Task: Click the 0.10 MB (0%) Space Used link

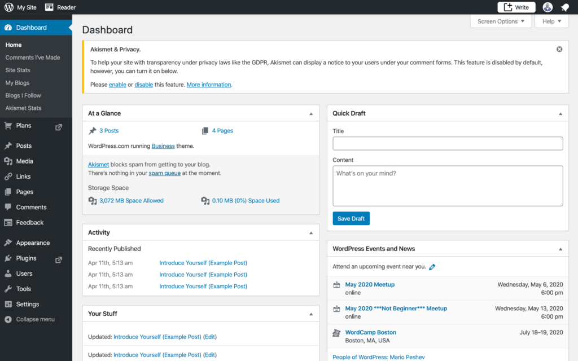Action: [246, 201]
